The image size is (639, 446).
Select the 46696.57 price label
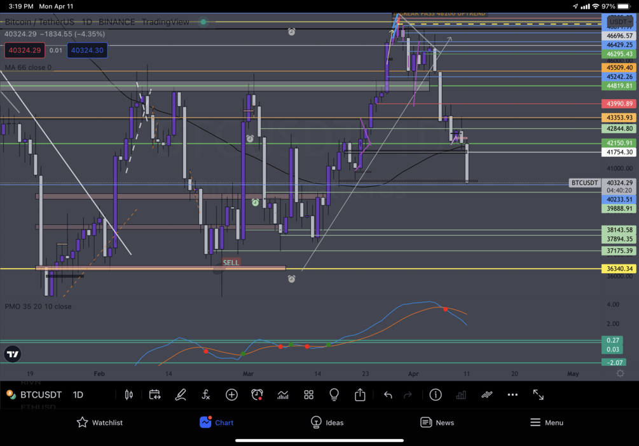(619, 36)
